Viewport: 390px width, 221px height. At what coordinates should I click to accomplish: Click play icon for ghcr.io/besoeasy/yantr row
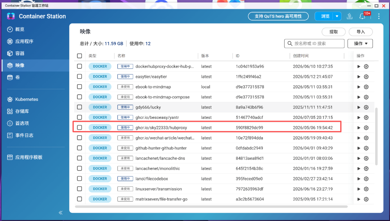tap(359, 117)
